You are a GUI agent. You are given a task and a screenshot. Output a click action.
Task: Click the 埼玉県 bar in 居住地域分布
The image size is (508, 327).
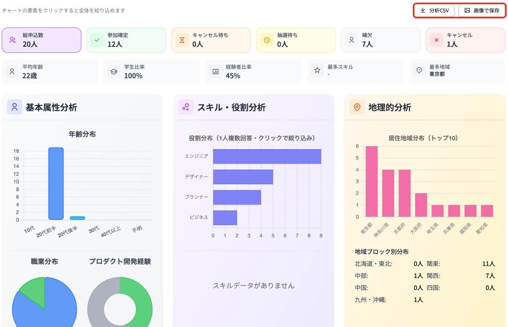(438, 211)
